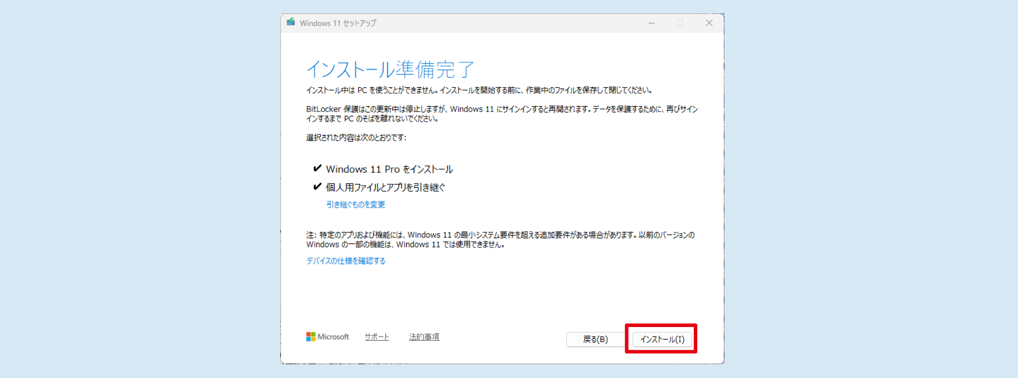Click the disabled maximize button
The width and height of the screenshot is (1018, 378).
[x=680, y=23]
